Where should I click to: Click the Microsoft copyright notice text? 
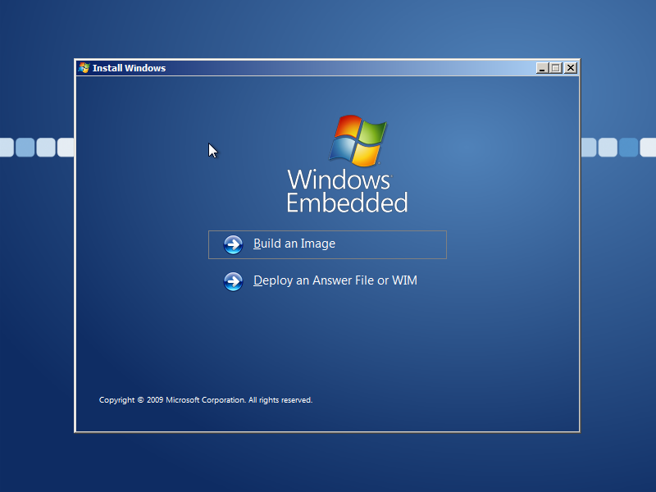[x=206, y=400]
